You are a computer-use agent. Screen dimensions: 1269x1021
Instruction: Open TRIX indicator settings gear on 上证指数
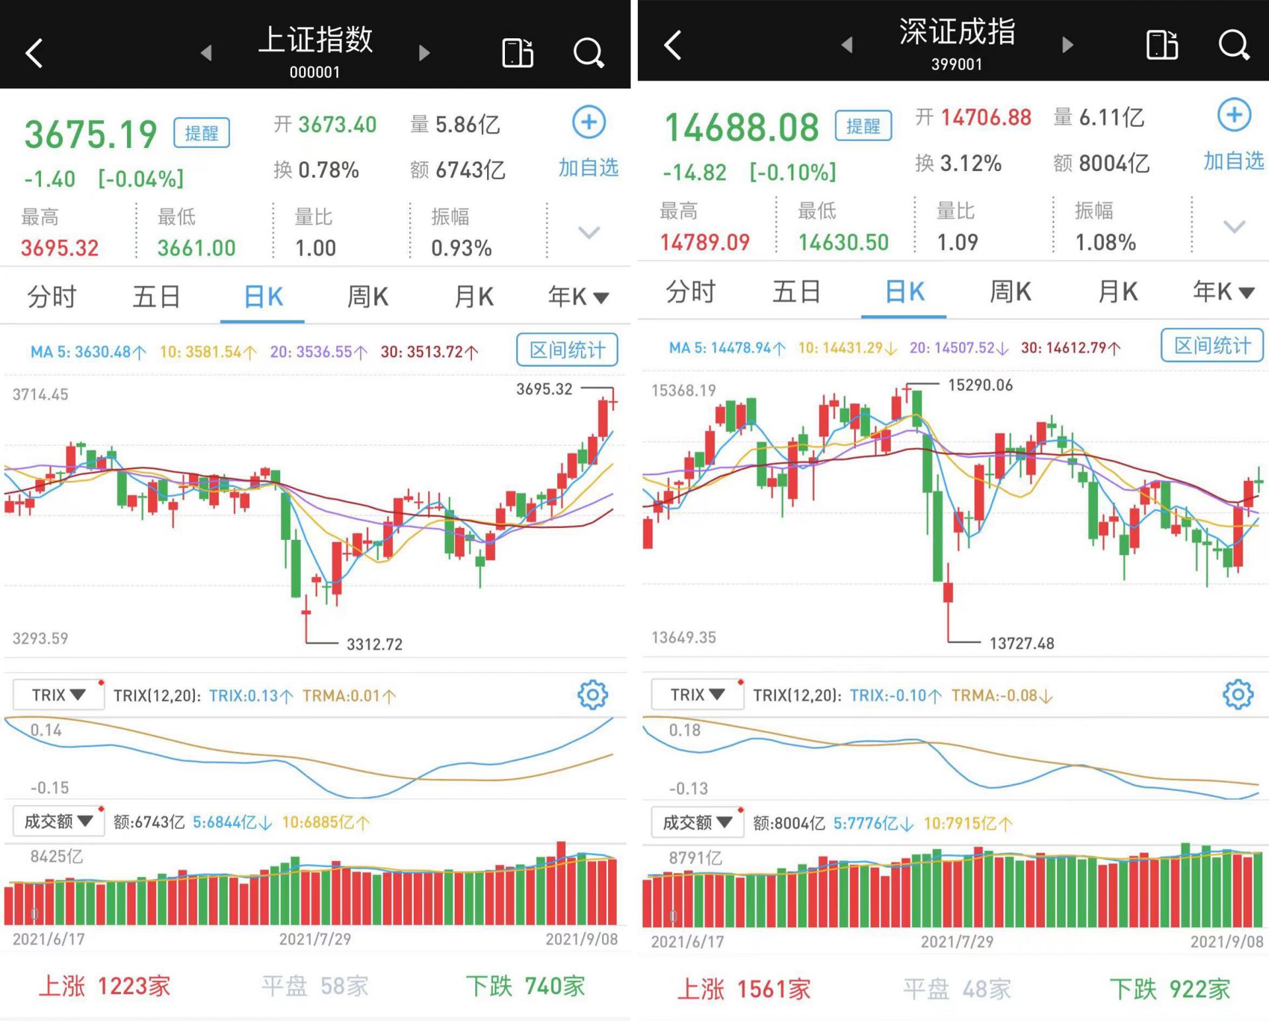click(x=592, y=695)
